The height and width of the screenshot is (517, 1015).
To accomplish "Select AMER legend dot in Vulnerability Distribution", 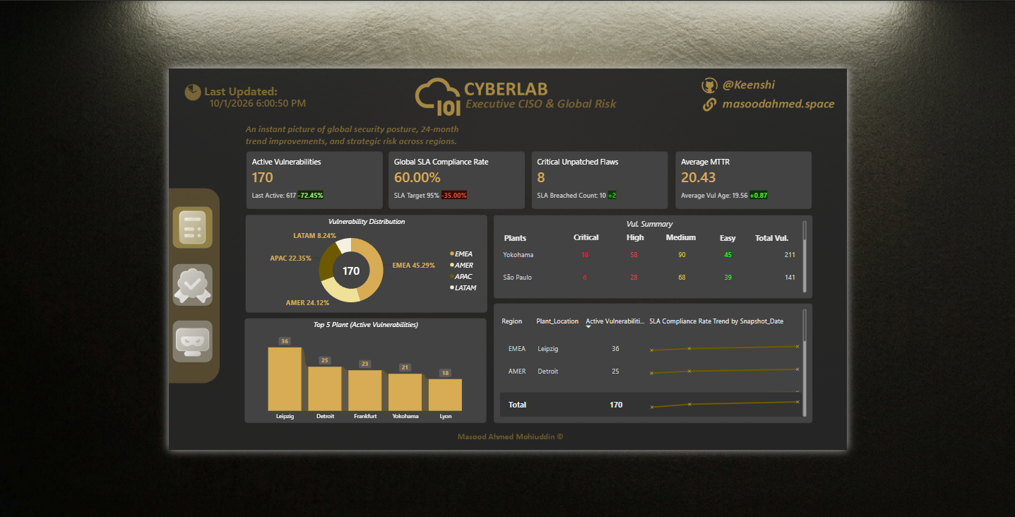I will [x=452, y=265].
